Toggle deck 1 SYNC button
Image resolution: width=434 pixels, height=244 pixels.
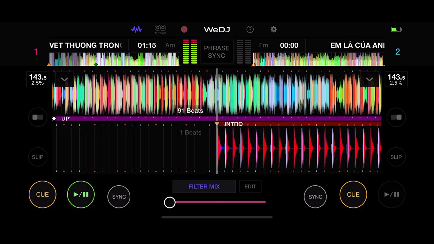click(x=119, y=197)
